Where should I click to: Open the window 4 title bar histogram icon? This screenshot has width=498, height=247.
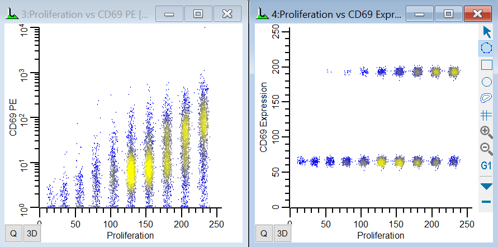click(260, 13)
